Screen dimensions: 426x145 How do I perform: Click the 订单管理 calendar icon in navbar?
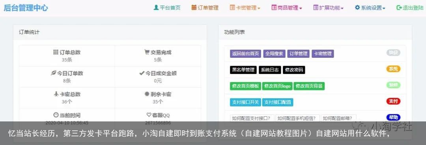coord(194,7)
